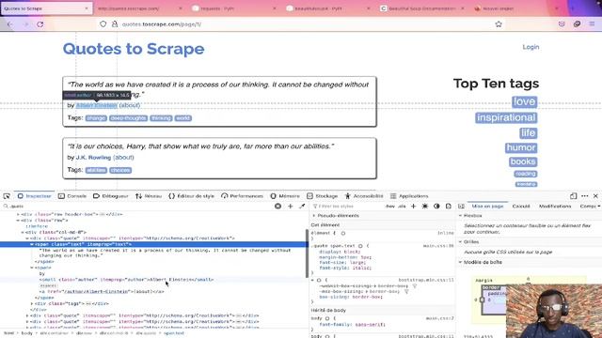Image resolution: width=602 pixels, height=338 pixels.
Task: Open the Stockage panel
Action: pos(322,196)
